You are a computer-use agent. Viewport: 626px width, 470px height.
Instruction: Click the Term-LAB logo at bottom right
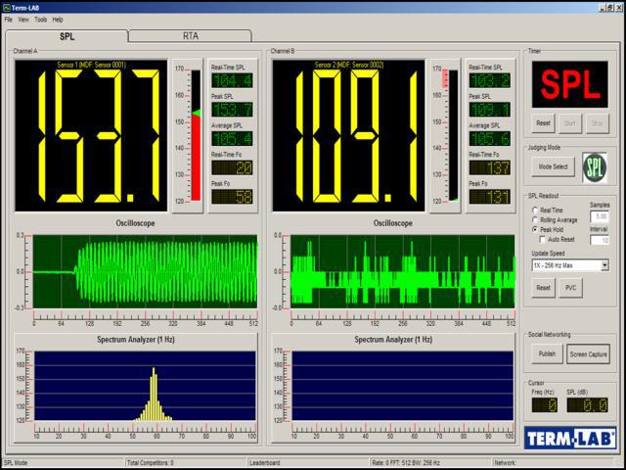click(x=569, y=438)
